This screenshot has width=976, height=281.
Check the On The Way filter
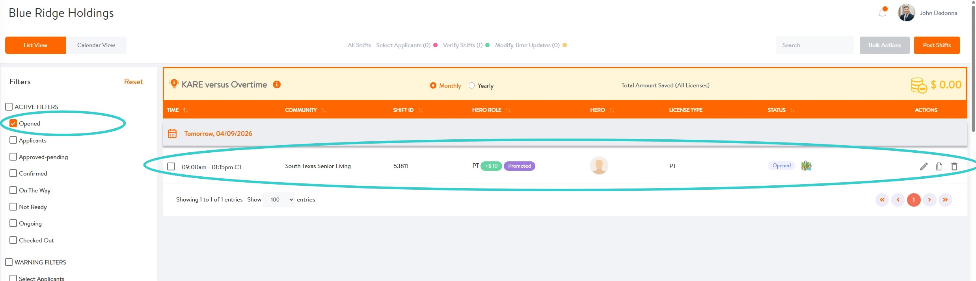point(13,190)
